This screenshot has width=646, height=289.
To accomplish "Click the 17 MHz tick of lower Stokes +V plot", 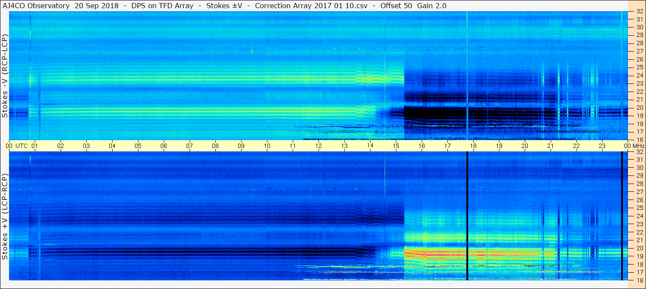I will [x=639, y=272].
